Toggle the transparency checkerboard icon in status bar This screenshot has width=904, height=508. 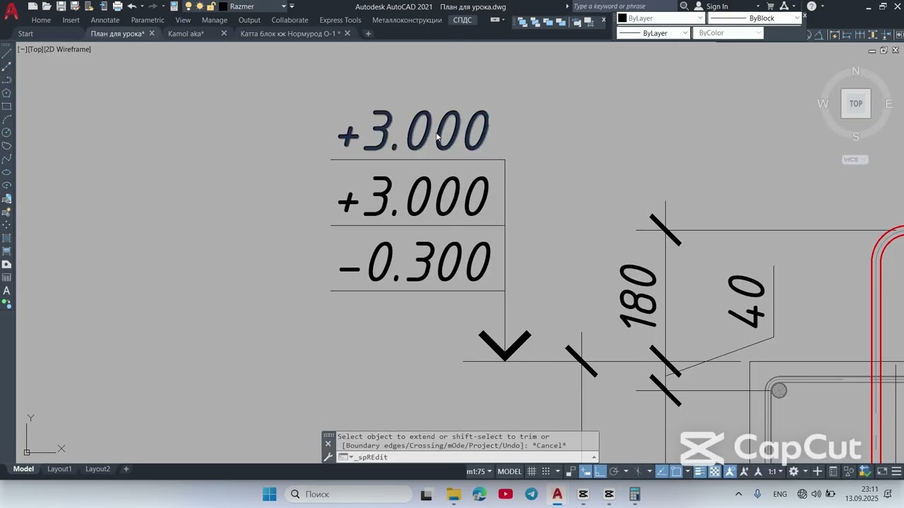(714, 471)
